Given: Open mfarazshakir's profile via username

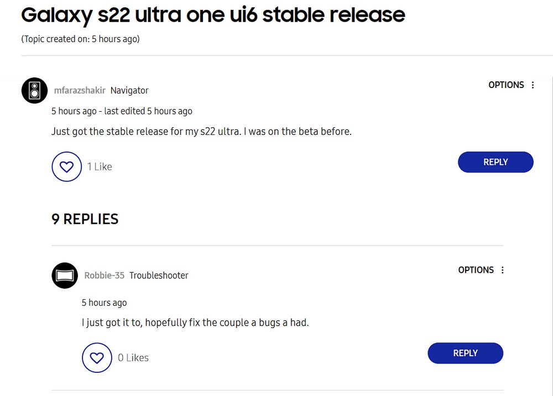Looking at the screenshot, I should coord(80,91).
